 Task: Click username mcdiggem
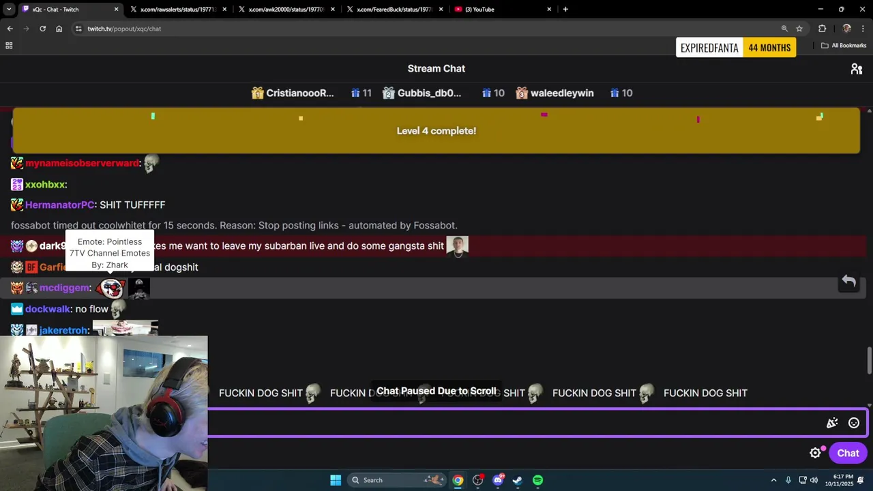[64, 288]
